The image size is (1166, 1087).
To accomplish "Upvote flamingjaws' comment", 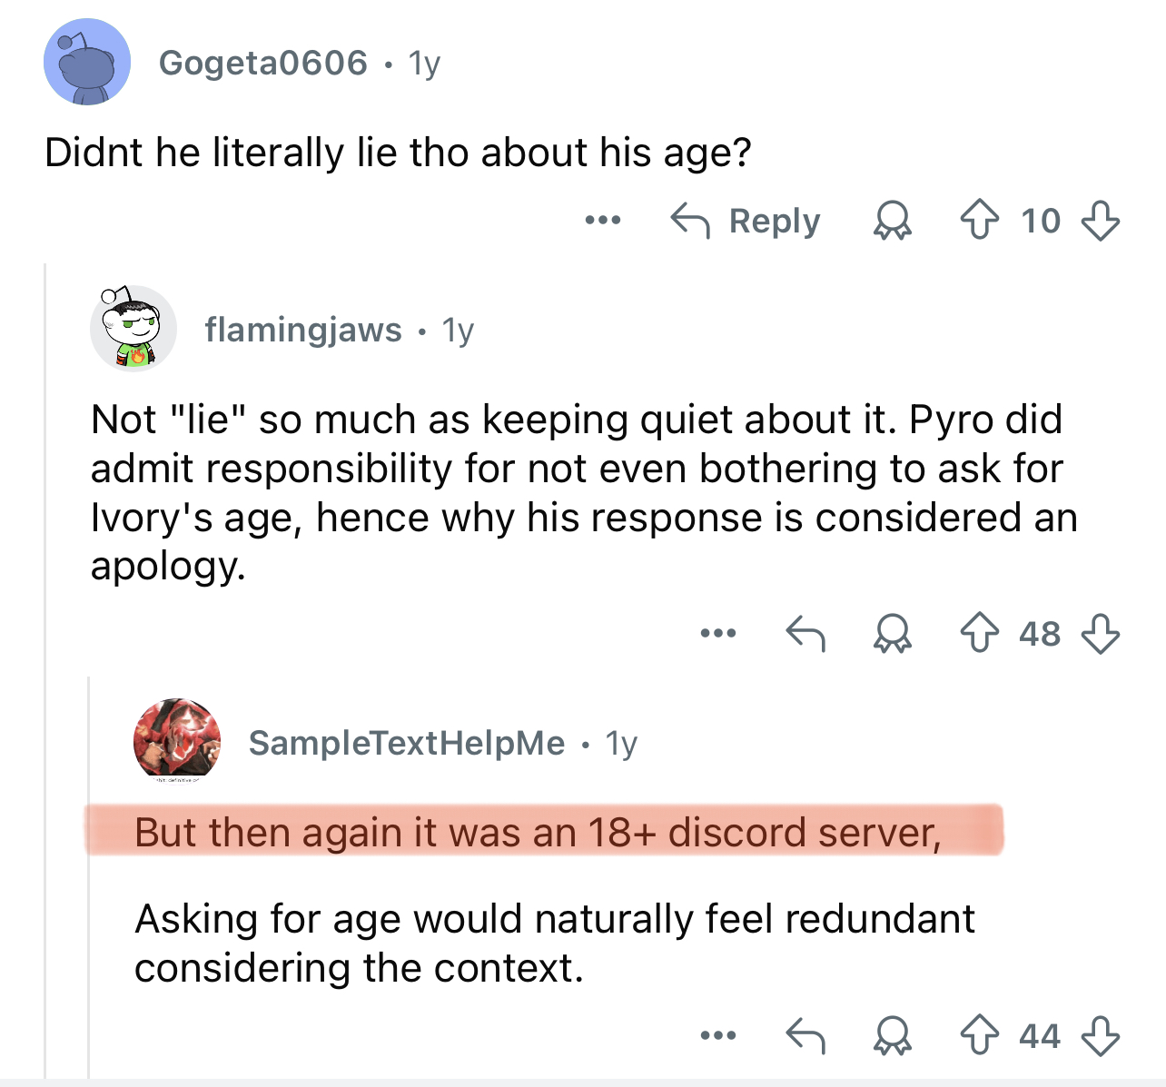I will tap(978, 633).
